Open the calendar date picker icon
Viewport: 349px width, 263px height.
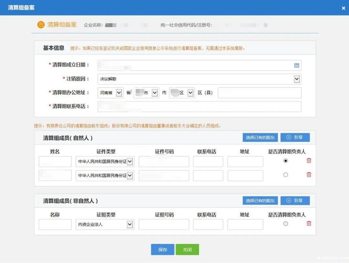[296, 65]
